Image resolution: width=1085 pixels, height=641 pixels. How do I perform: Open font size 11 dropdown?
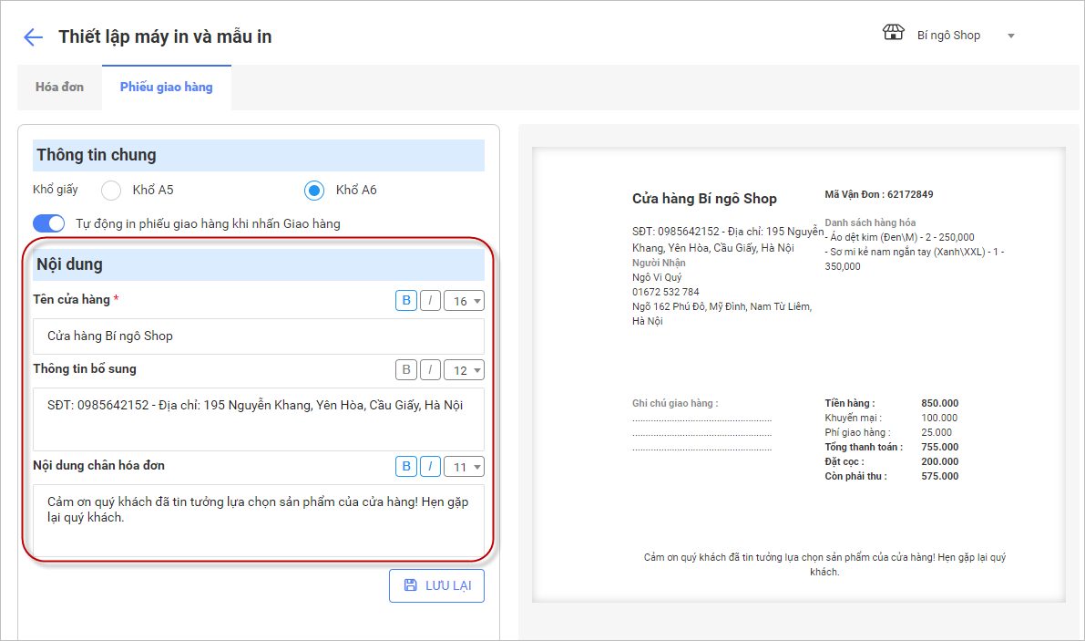tap(465, 467)
